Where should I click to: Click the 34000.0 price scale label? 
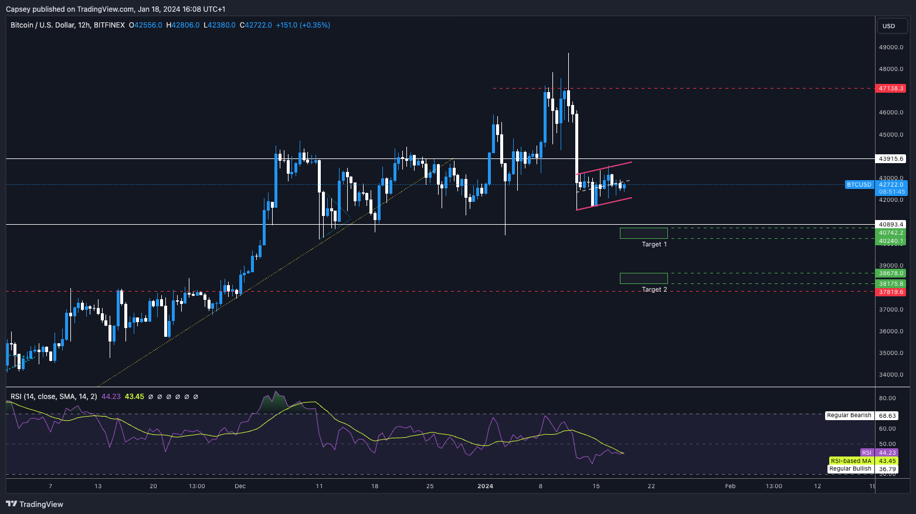(x=891, y=374)
